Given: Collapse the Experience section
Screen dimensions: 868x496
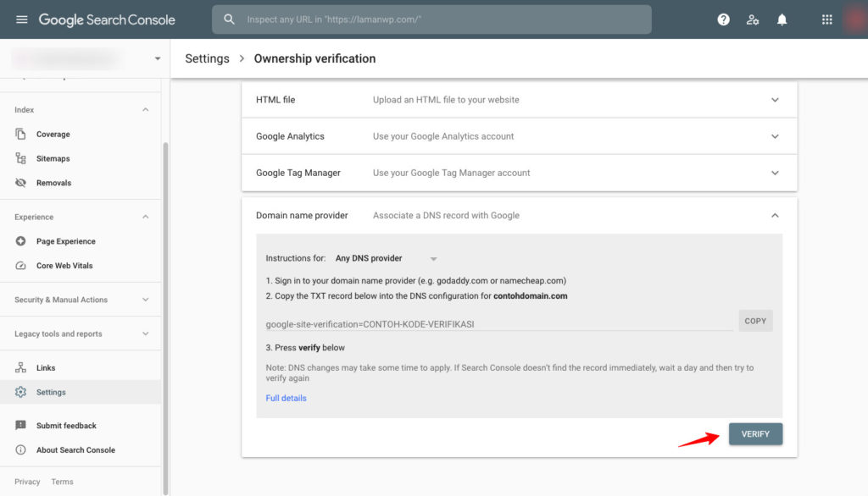Looking at the screenshot, I should pyautogui.click(x=145, y=217).
